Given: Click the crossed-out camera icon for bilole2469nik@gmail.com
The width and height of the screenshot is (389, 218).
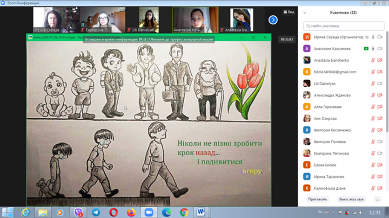Looking at the screenshot, I should (x=380, y=72).
